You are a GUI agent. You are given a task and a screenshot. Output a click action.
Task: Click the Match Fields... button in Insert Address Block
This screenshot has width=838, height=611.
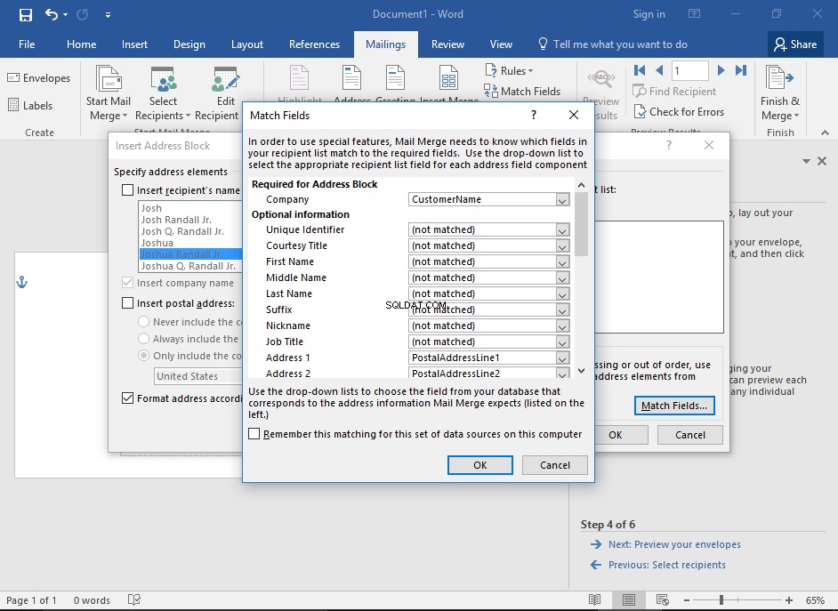(x=674, y=406)
